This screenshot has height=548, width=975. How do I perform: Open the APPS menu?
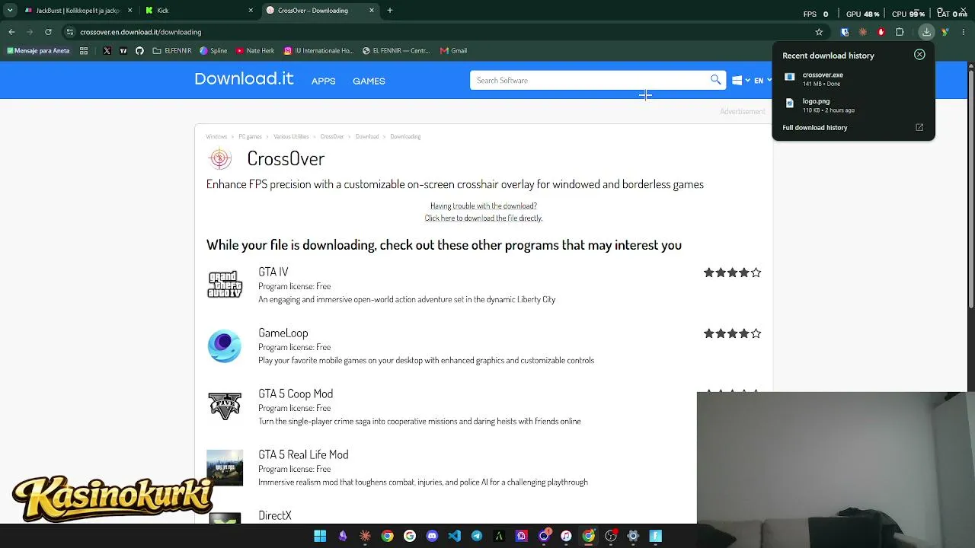coord(323,81)
